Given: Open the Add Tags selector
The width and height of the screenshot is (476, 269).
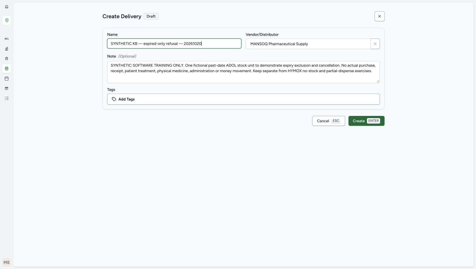Looking at the screenshot, I should coord(243,99).
